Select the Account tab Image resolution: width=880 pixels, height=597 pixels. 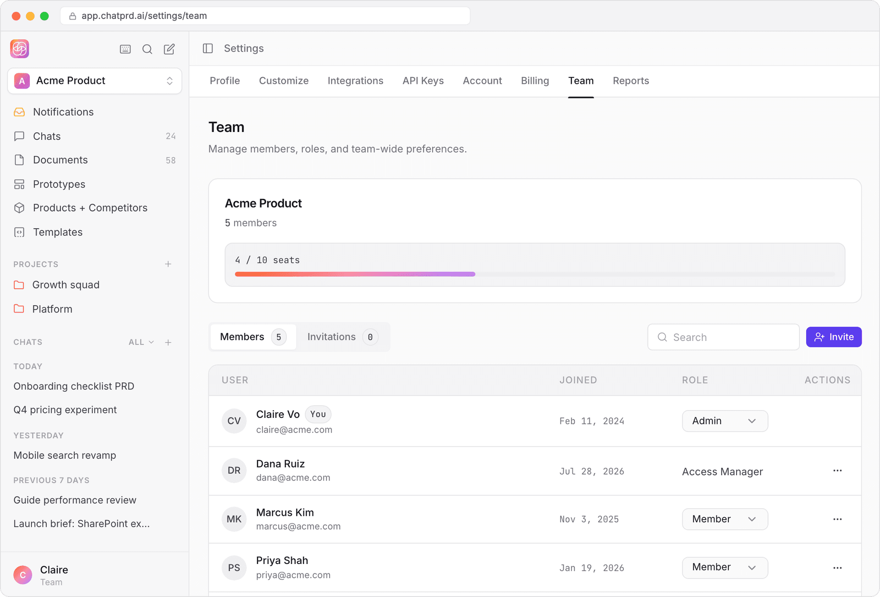482,81
